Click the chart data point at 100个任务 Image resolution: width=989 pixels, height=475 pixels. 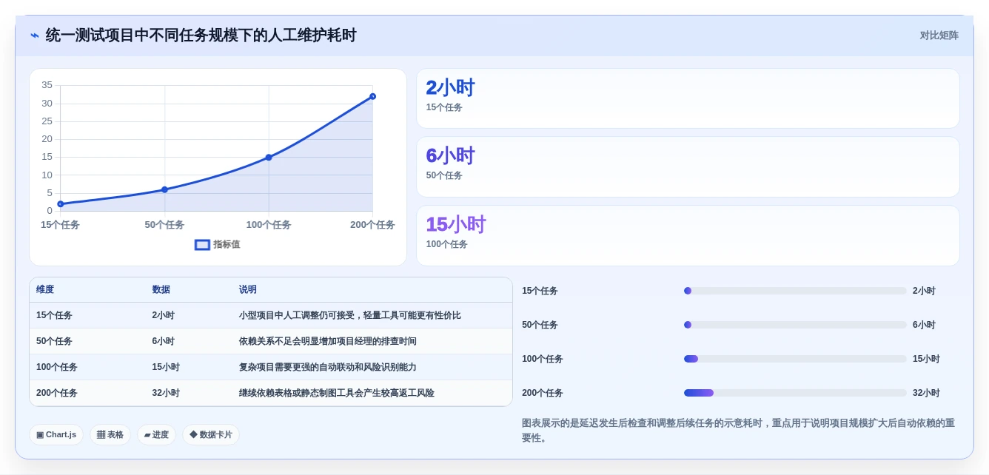click(x=269, y=157)
